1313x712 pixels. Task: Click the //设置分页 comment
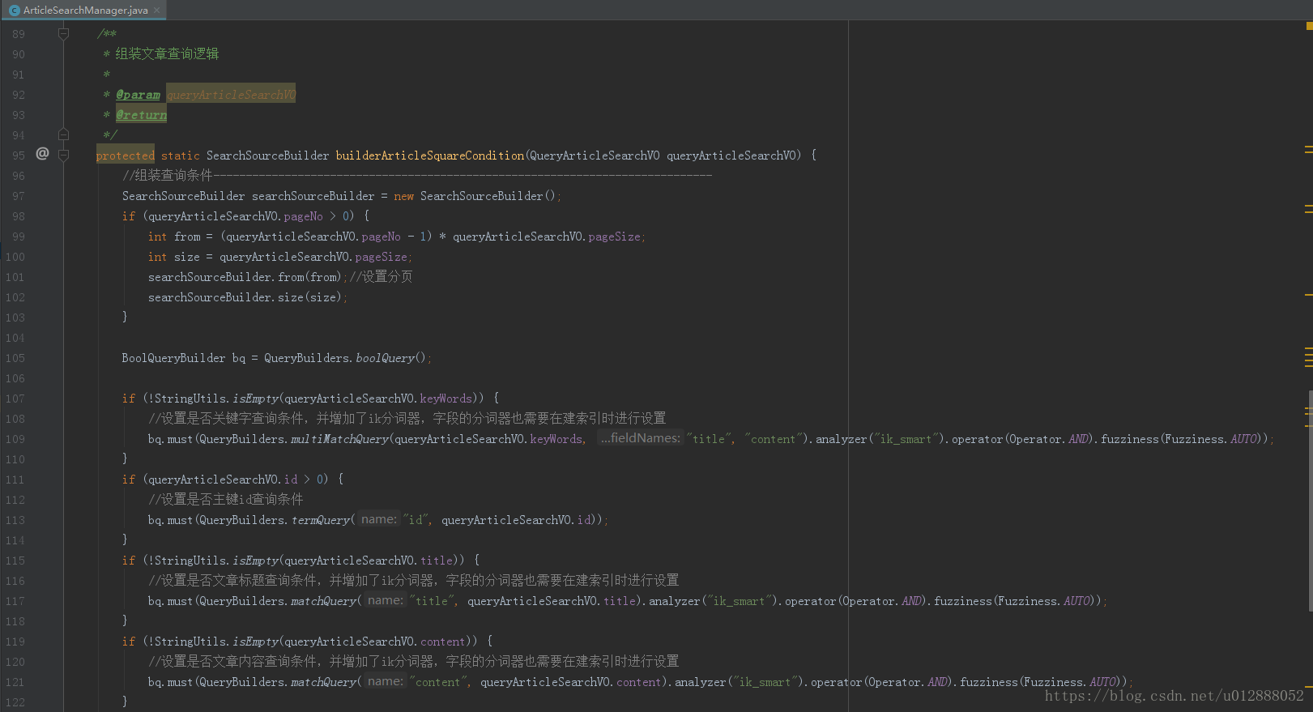(381, 276)
